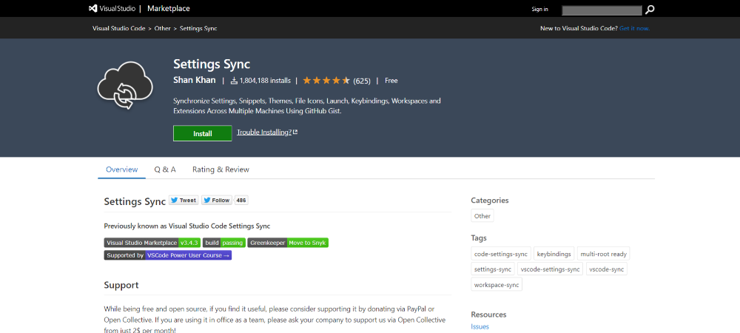Screen dimensions: 740x333
Task: Open the Marketplace home link
Action: point(169,8)
